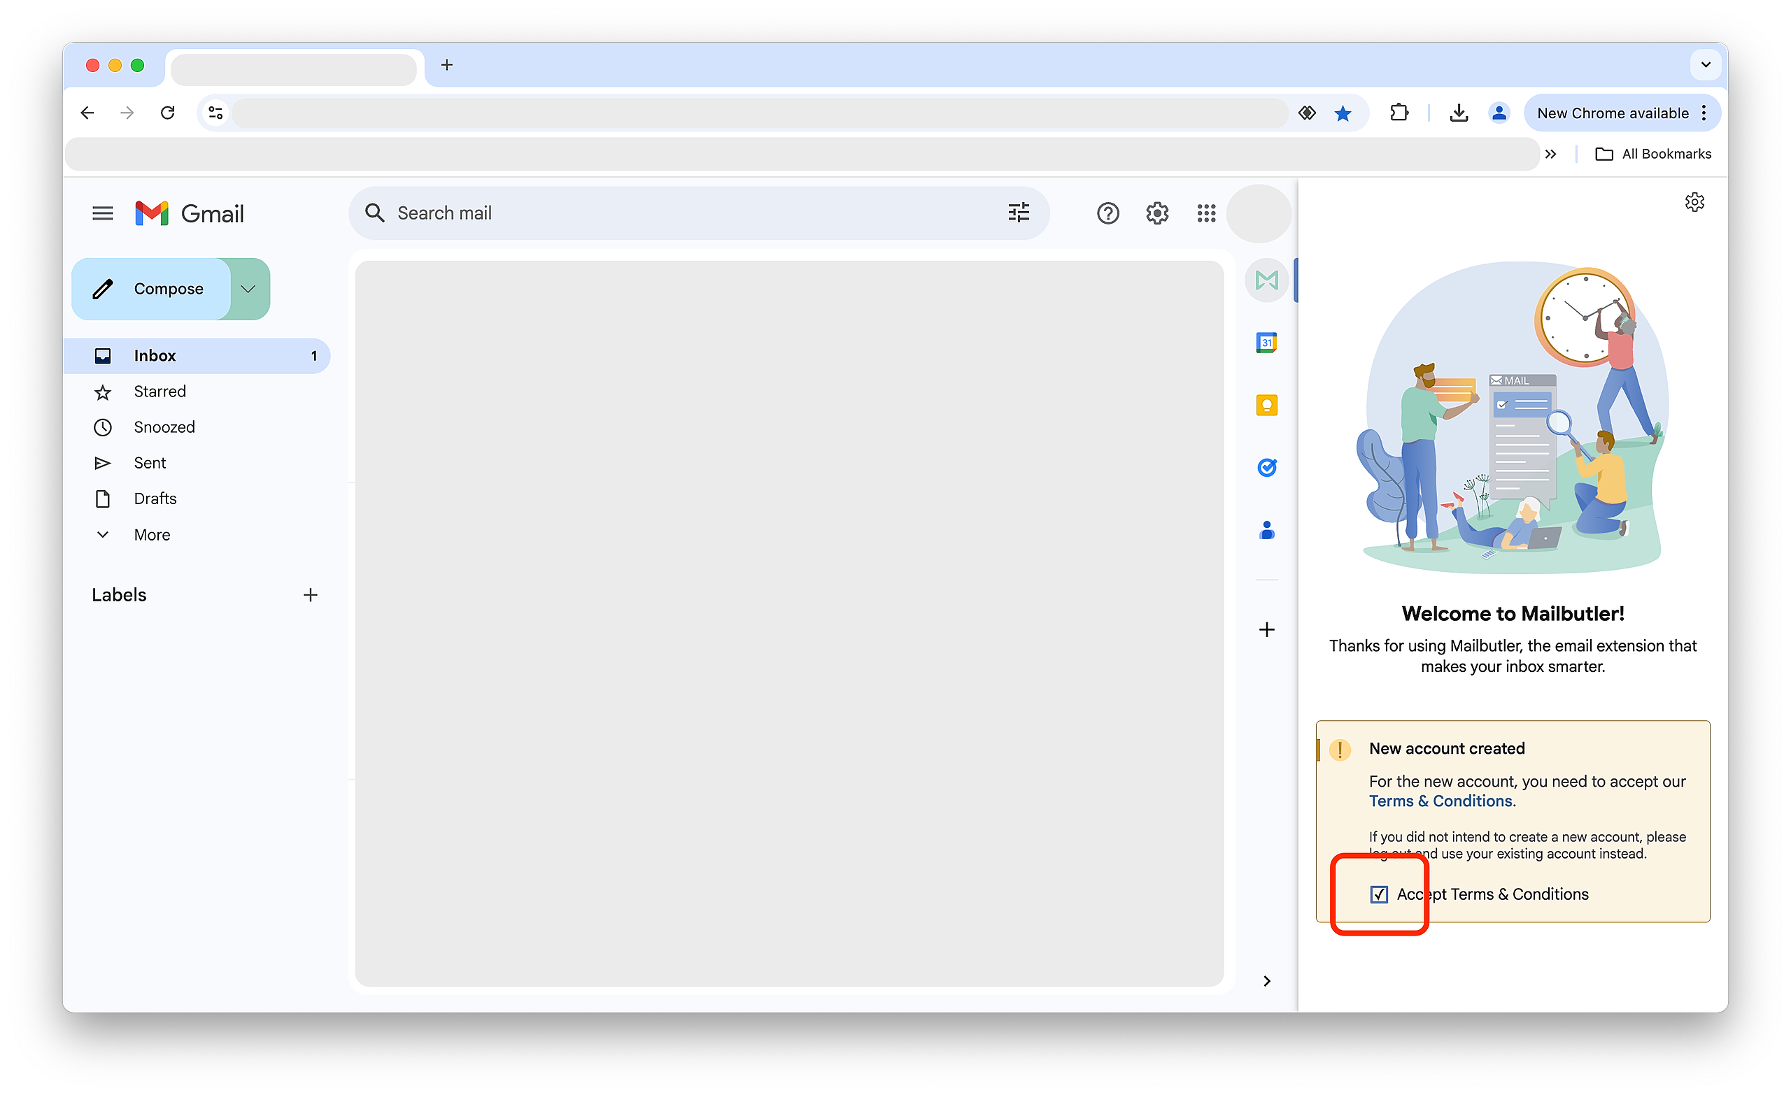Select the current browser tab
The width and height of the screenshot is (1791, 1095).
click(295, 69)
